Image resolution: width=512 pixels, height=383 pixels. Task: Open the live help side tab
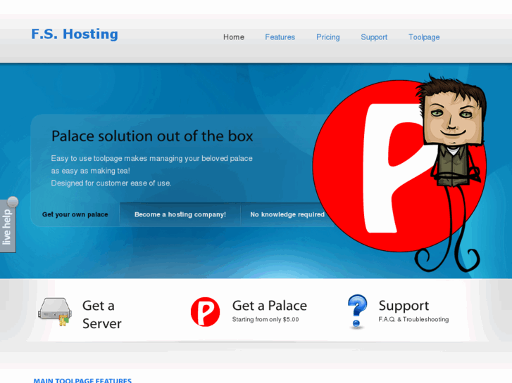(x=7, y=226)
